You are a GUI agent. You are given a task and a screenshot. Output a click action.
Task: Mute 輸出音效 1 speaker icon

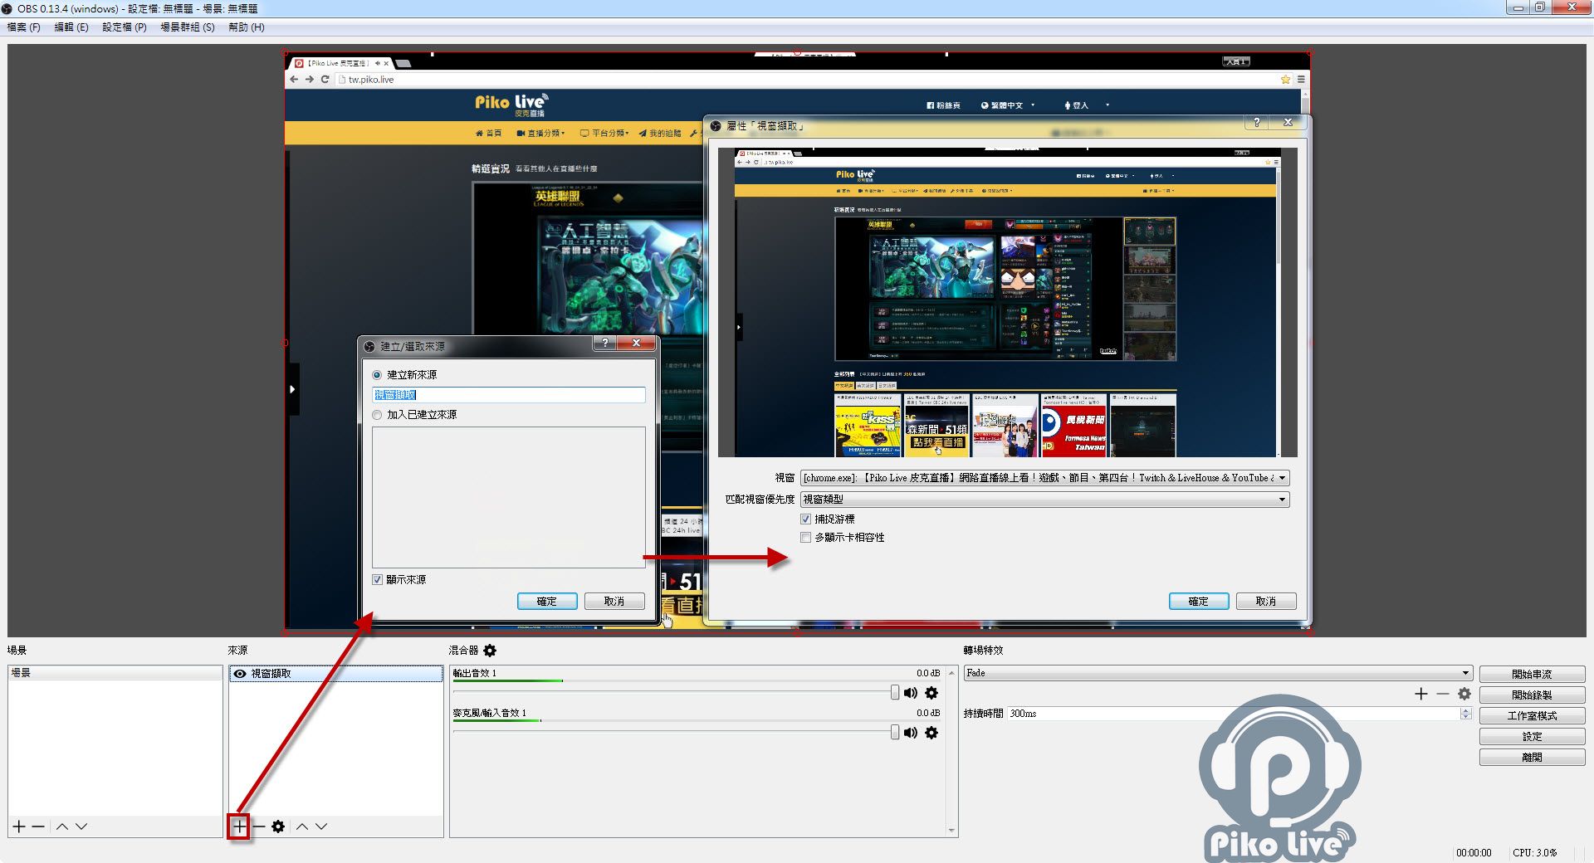[x=911, y=693]
